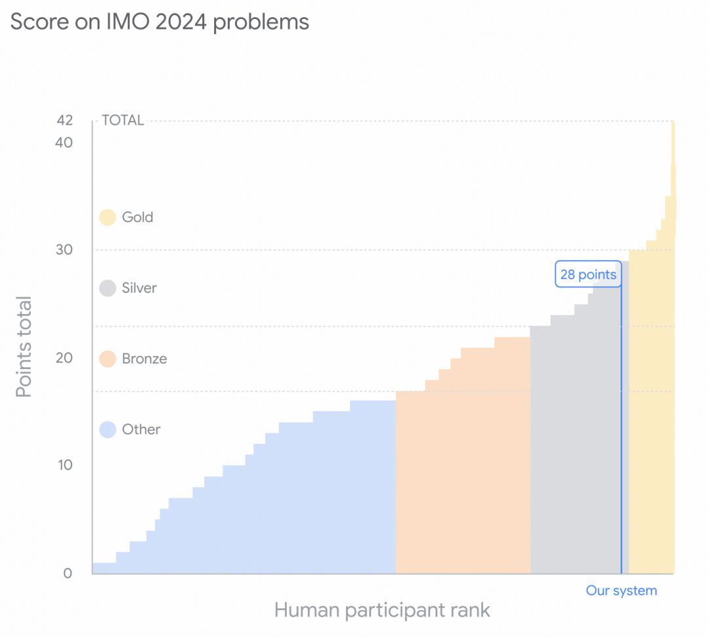Select the "Human participant rank" axis title
Screen dimensions: 707x637
coord(382,610)
